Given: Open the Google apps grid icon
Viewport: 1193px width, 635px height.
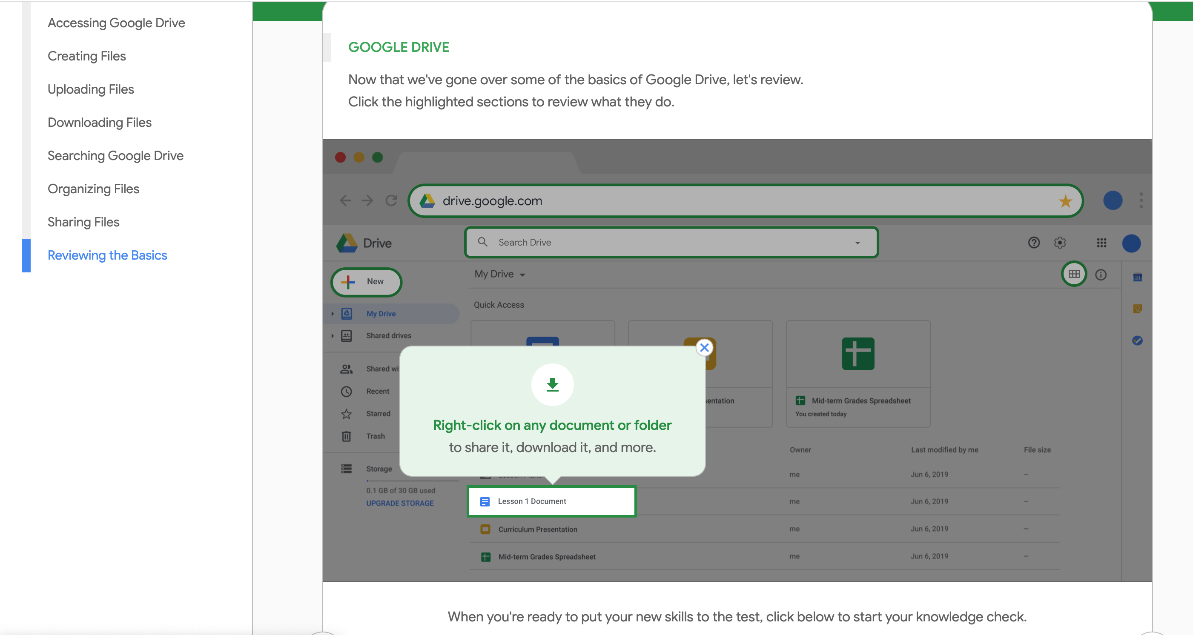Looking at the screenshot, I should 1101,243.
